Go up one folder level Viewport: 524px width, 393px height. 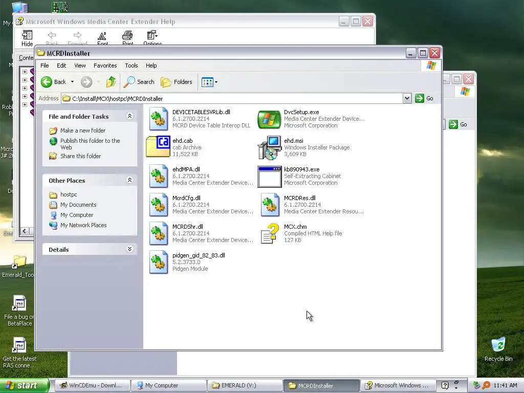[x=111, y=82]
